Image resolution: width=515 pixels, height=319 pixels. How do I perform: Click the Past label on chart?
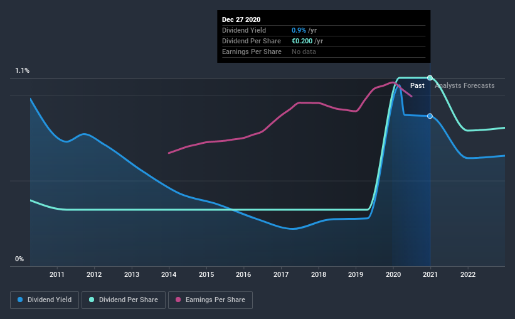click(417, 85)
